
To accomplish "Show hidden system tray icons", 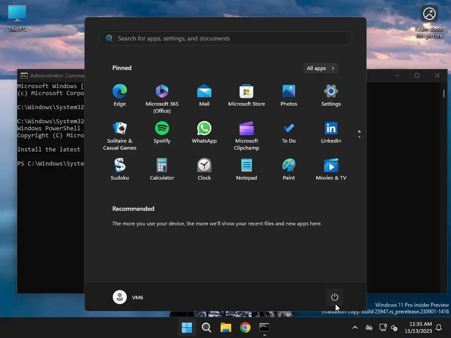I will tap(355, 327).
